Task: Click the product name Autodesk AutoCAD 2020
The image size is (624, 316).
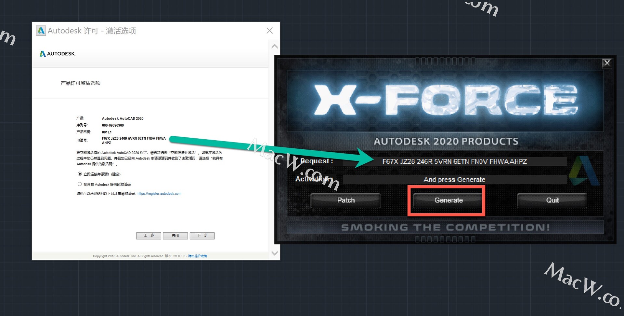Action: tap(123, 118)
